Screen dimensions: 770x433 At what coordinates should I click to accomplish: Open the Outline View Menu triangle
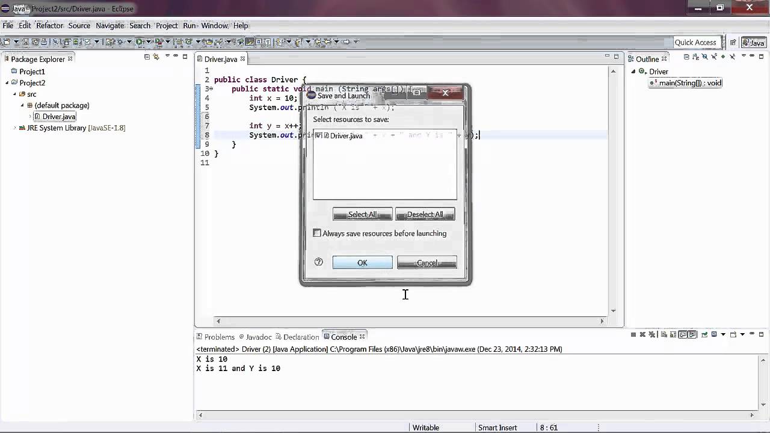[744, 56]
